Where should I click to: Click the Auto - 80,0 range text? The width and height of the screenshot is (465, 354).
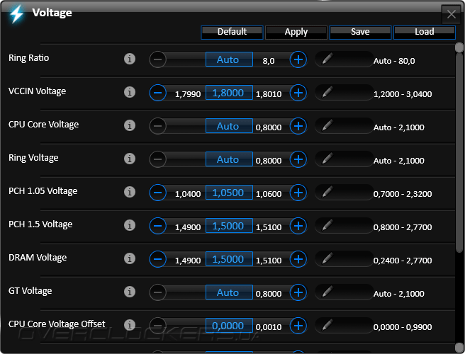pos(394,61)
